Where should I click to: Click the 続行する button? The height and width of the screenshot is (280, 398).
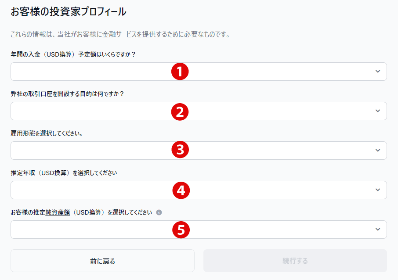pyautogui.click(x=295, y=261)
